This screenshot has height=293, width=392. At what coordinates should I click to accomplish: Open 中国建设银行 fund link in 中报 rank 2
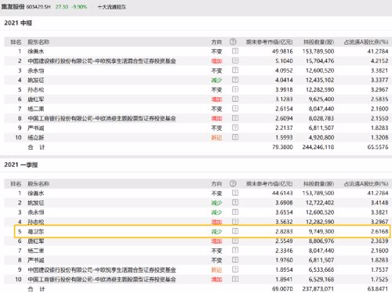tap(102, 61)
